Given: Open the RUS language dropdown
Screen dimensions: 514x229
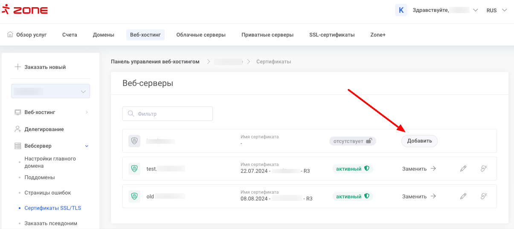Looking at the screenshot, I should [x=497, y=10].
